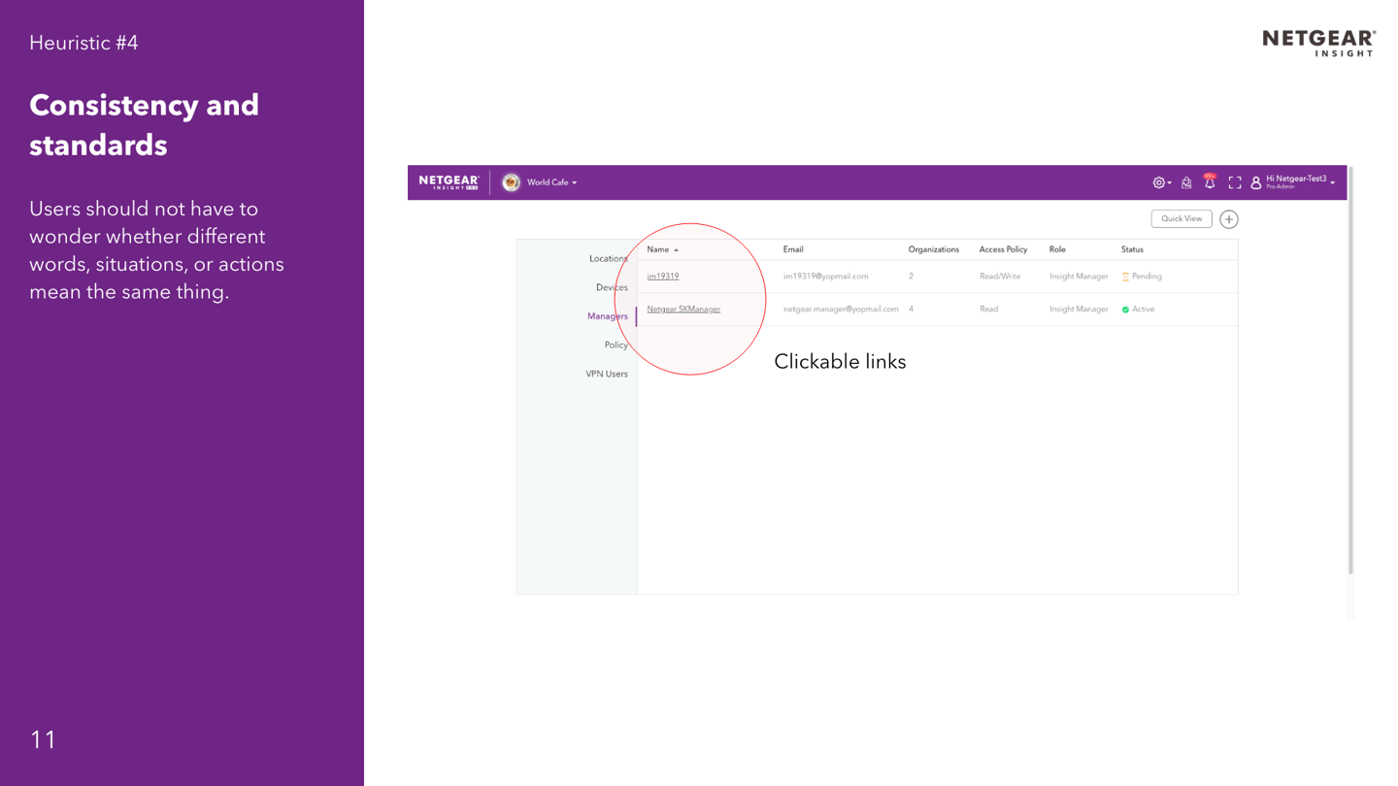The image size is (1398, 786).
Task: Click the Status column header
Action: pos(1132,249)
